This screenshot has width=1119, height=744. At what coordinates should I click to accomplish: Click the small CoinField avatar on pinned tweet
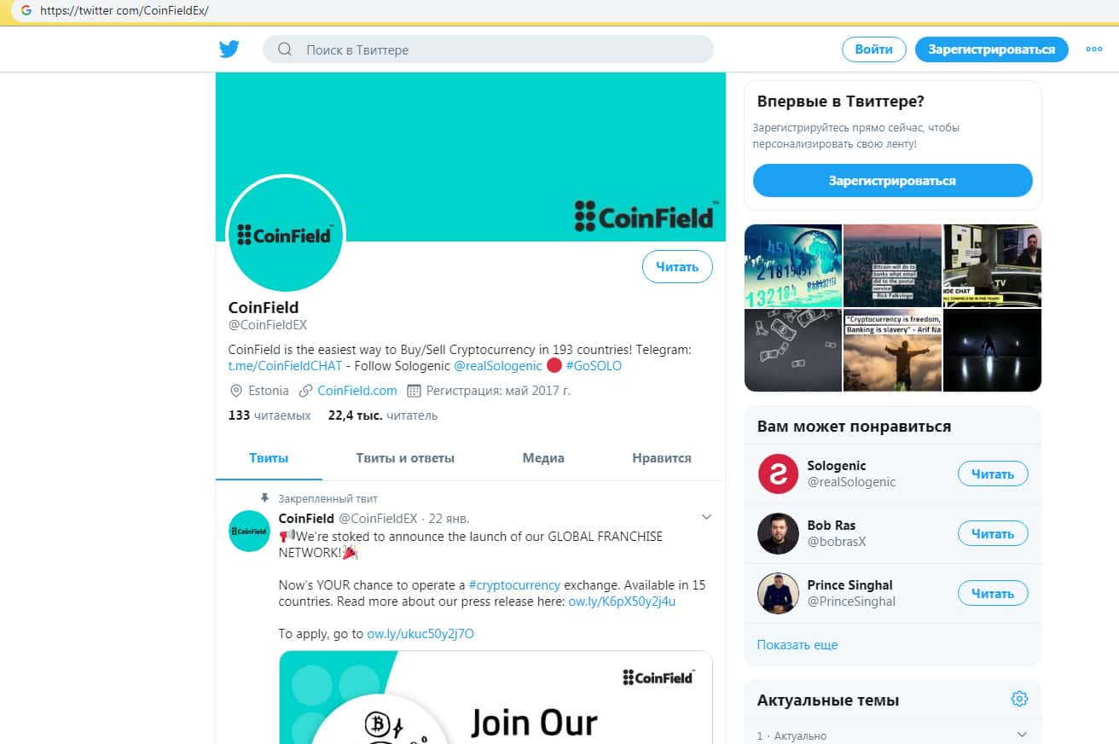[x=250, y=531]
